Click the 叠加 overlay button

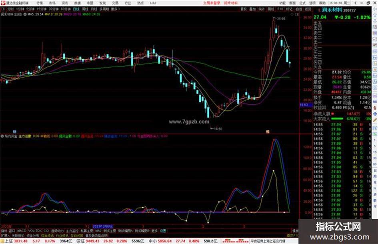[252, 9]
